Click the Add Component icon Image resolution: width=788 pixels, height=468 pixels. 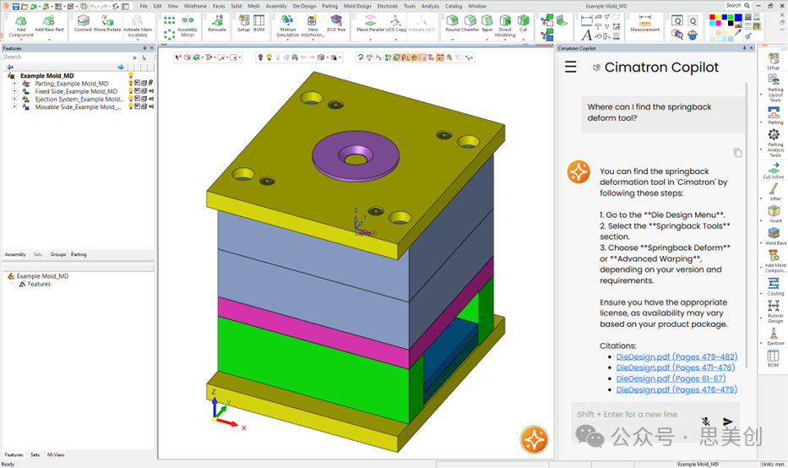point(21,20)
